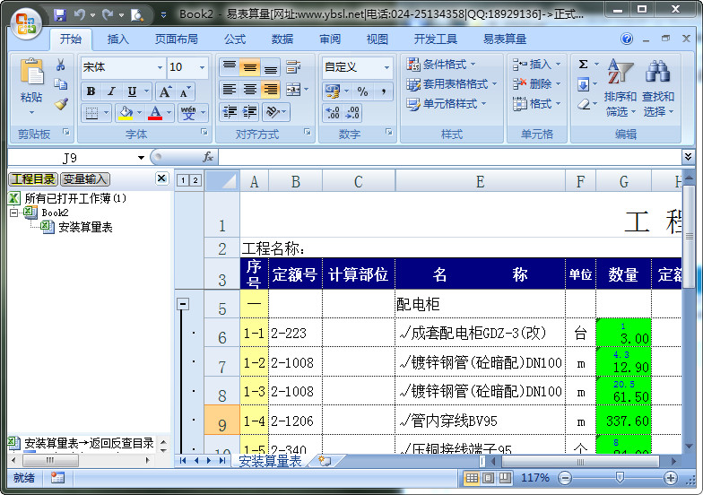Click the 变量输入 button in side panel

[x=84, y=179]
